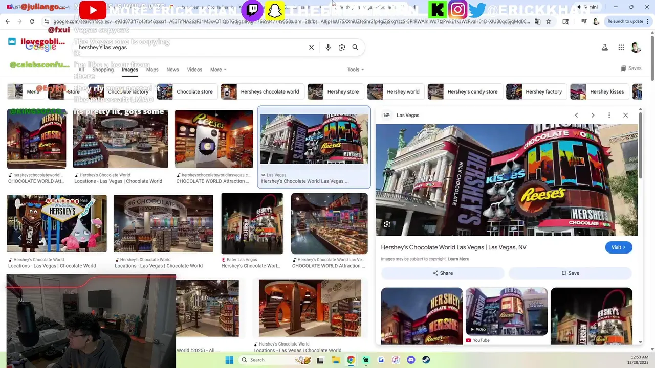Open iTunes music app from taskbar
Image resolution: width=655 pixels, height=368 pixels.
396,360
